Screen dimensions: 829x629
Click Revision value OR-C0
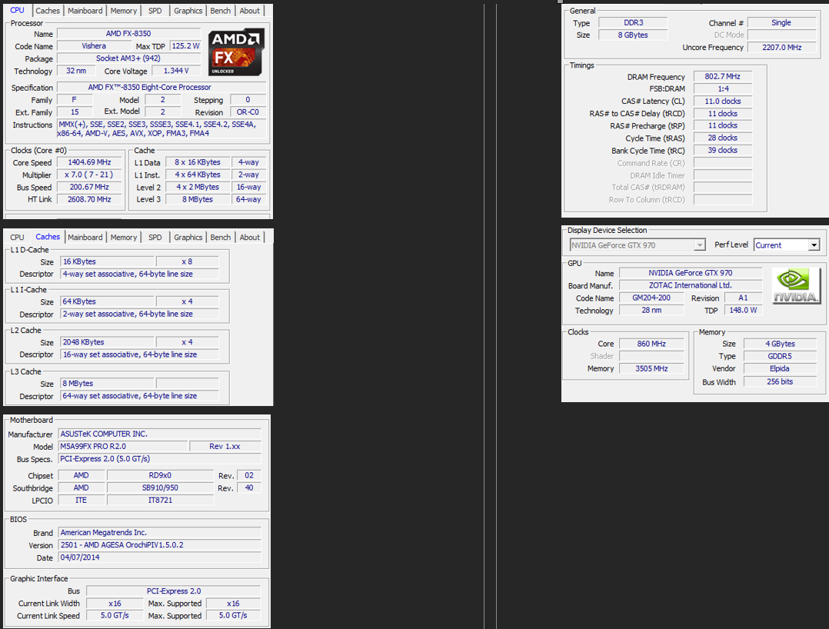[x=248, y=112]
